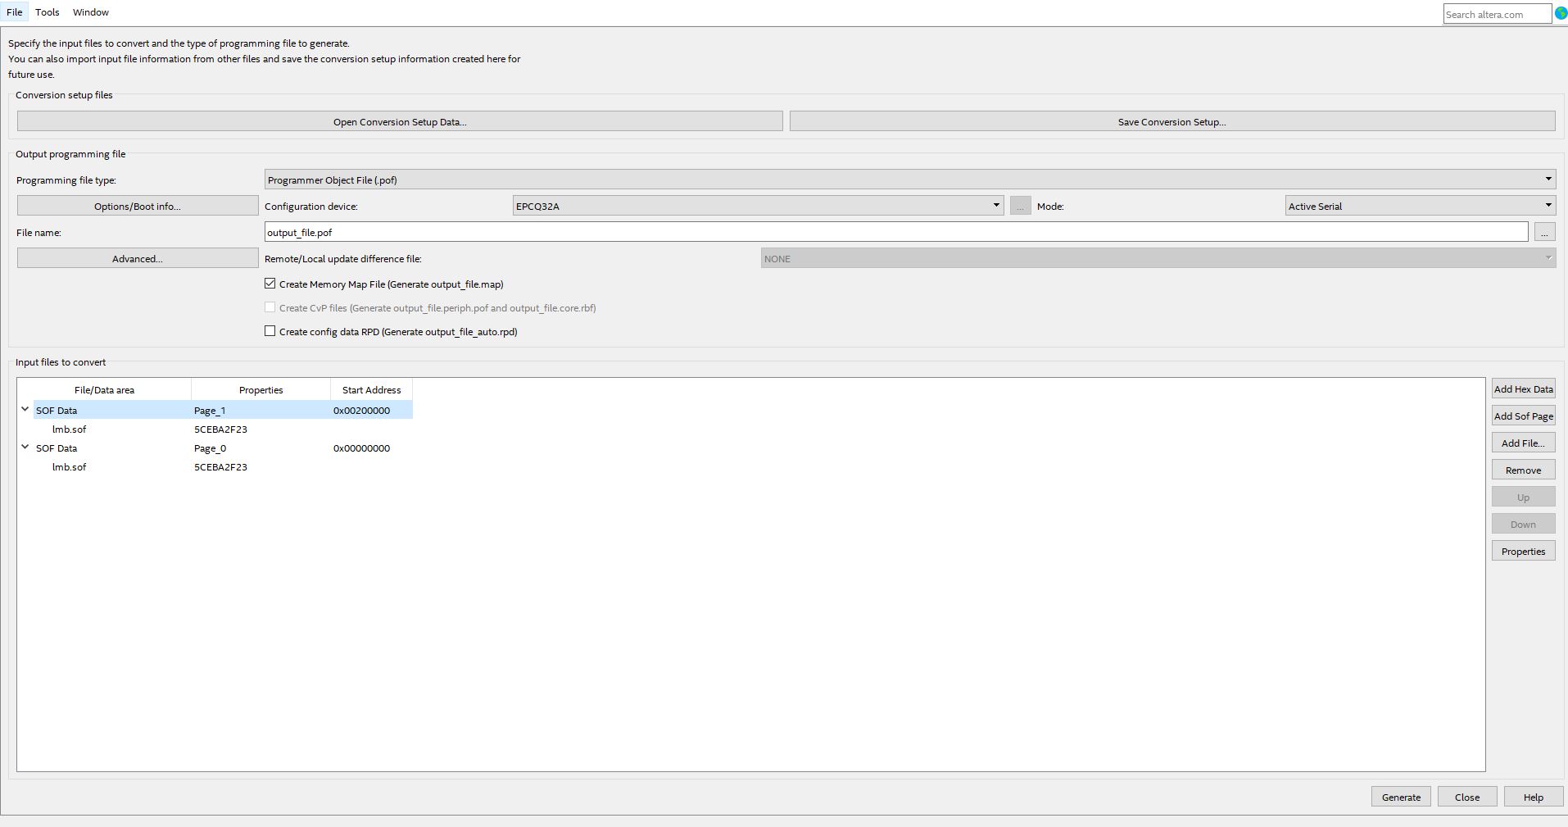
Task: Click the Generate button
Action: coord(1401,797)
